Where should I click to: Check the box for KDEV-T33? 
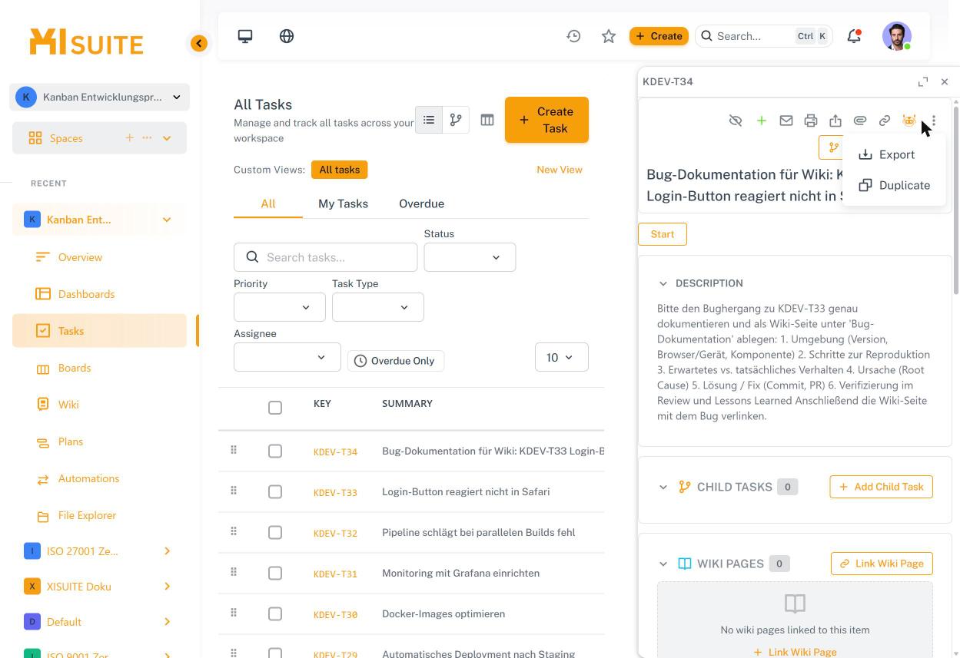pos(275,492)
